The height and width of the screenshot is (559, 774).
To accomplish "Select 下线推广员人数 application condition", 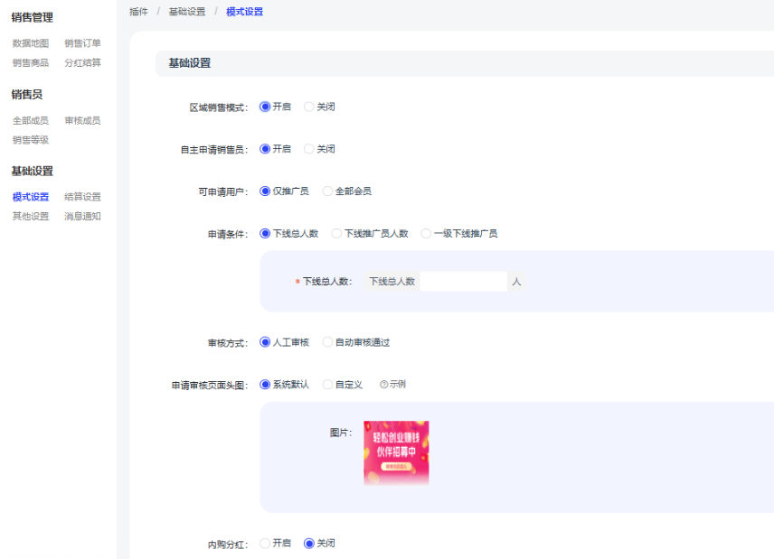I will click(x=337, y=234).
